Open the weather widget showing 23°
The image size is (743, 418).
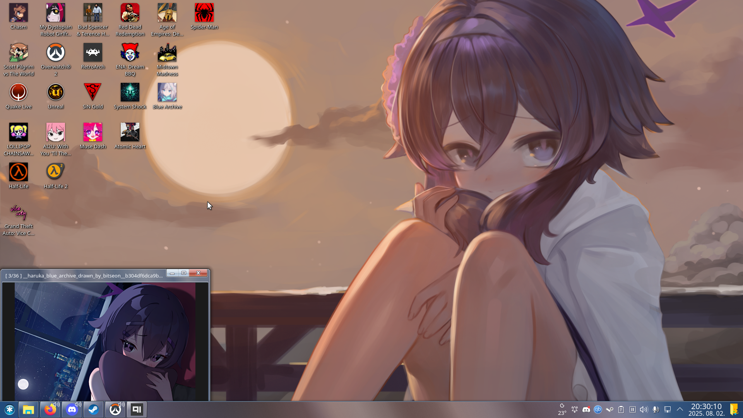pos(562,409)
